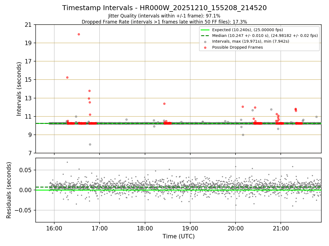Click legend entry 'Expected (10.240s), (25.00000 fps)'
Screen dimensions: 329x246
[x=248, y=30]
